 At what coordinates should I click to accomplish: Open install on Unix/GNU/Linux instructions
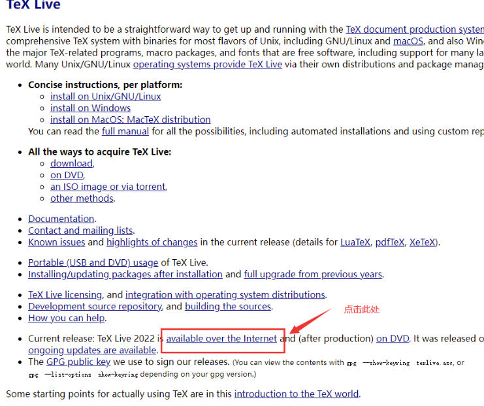point(106,97)
